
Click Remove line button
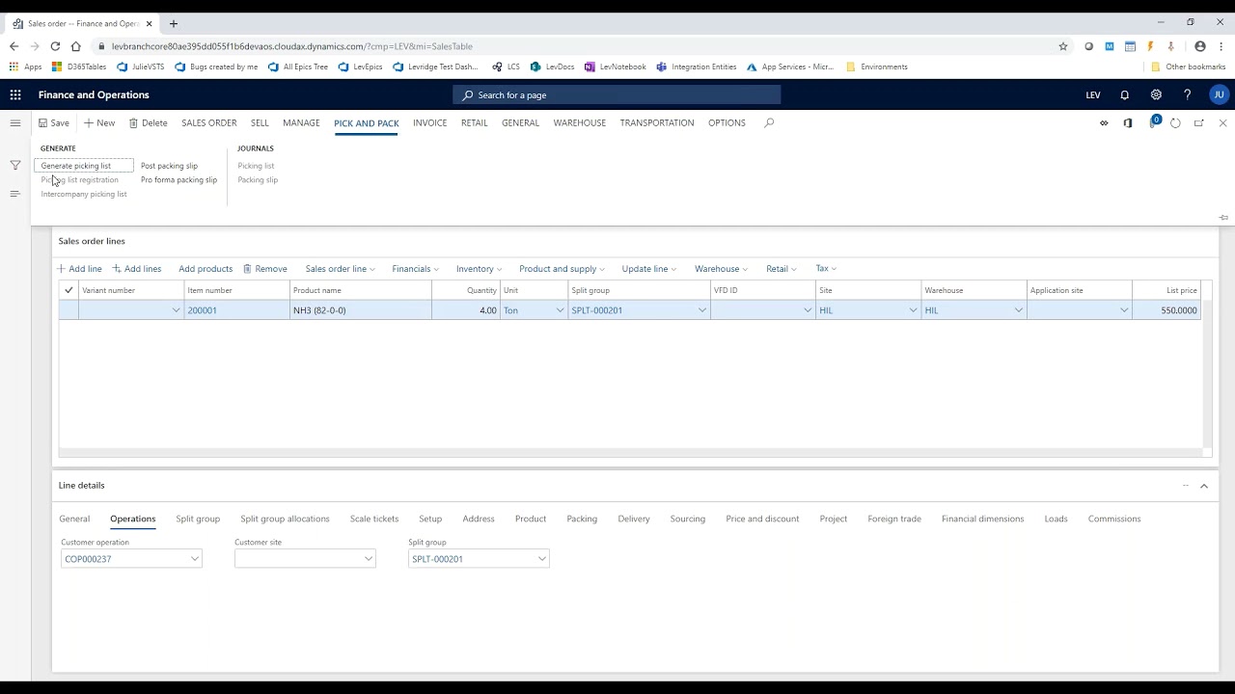click(265, 269)
